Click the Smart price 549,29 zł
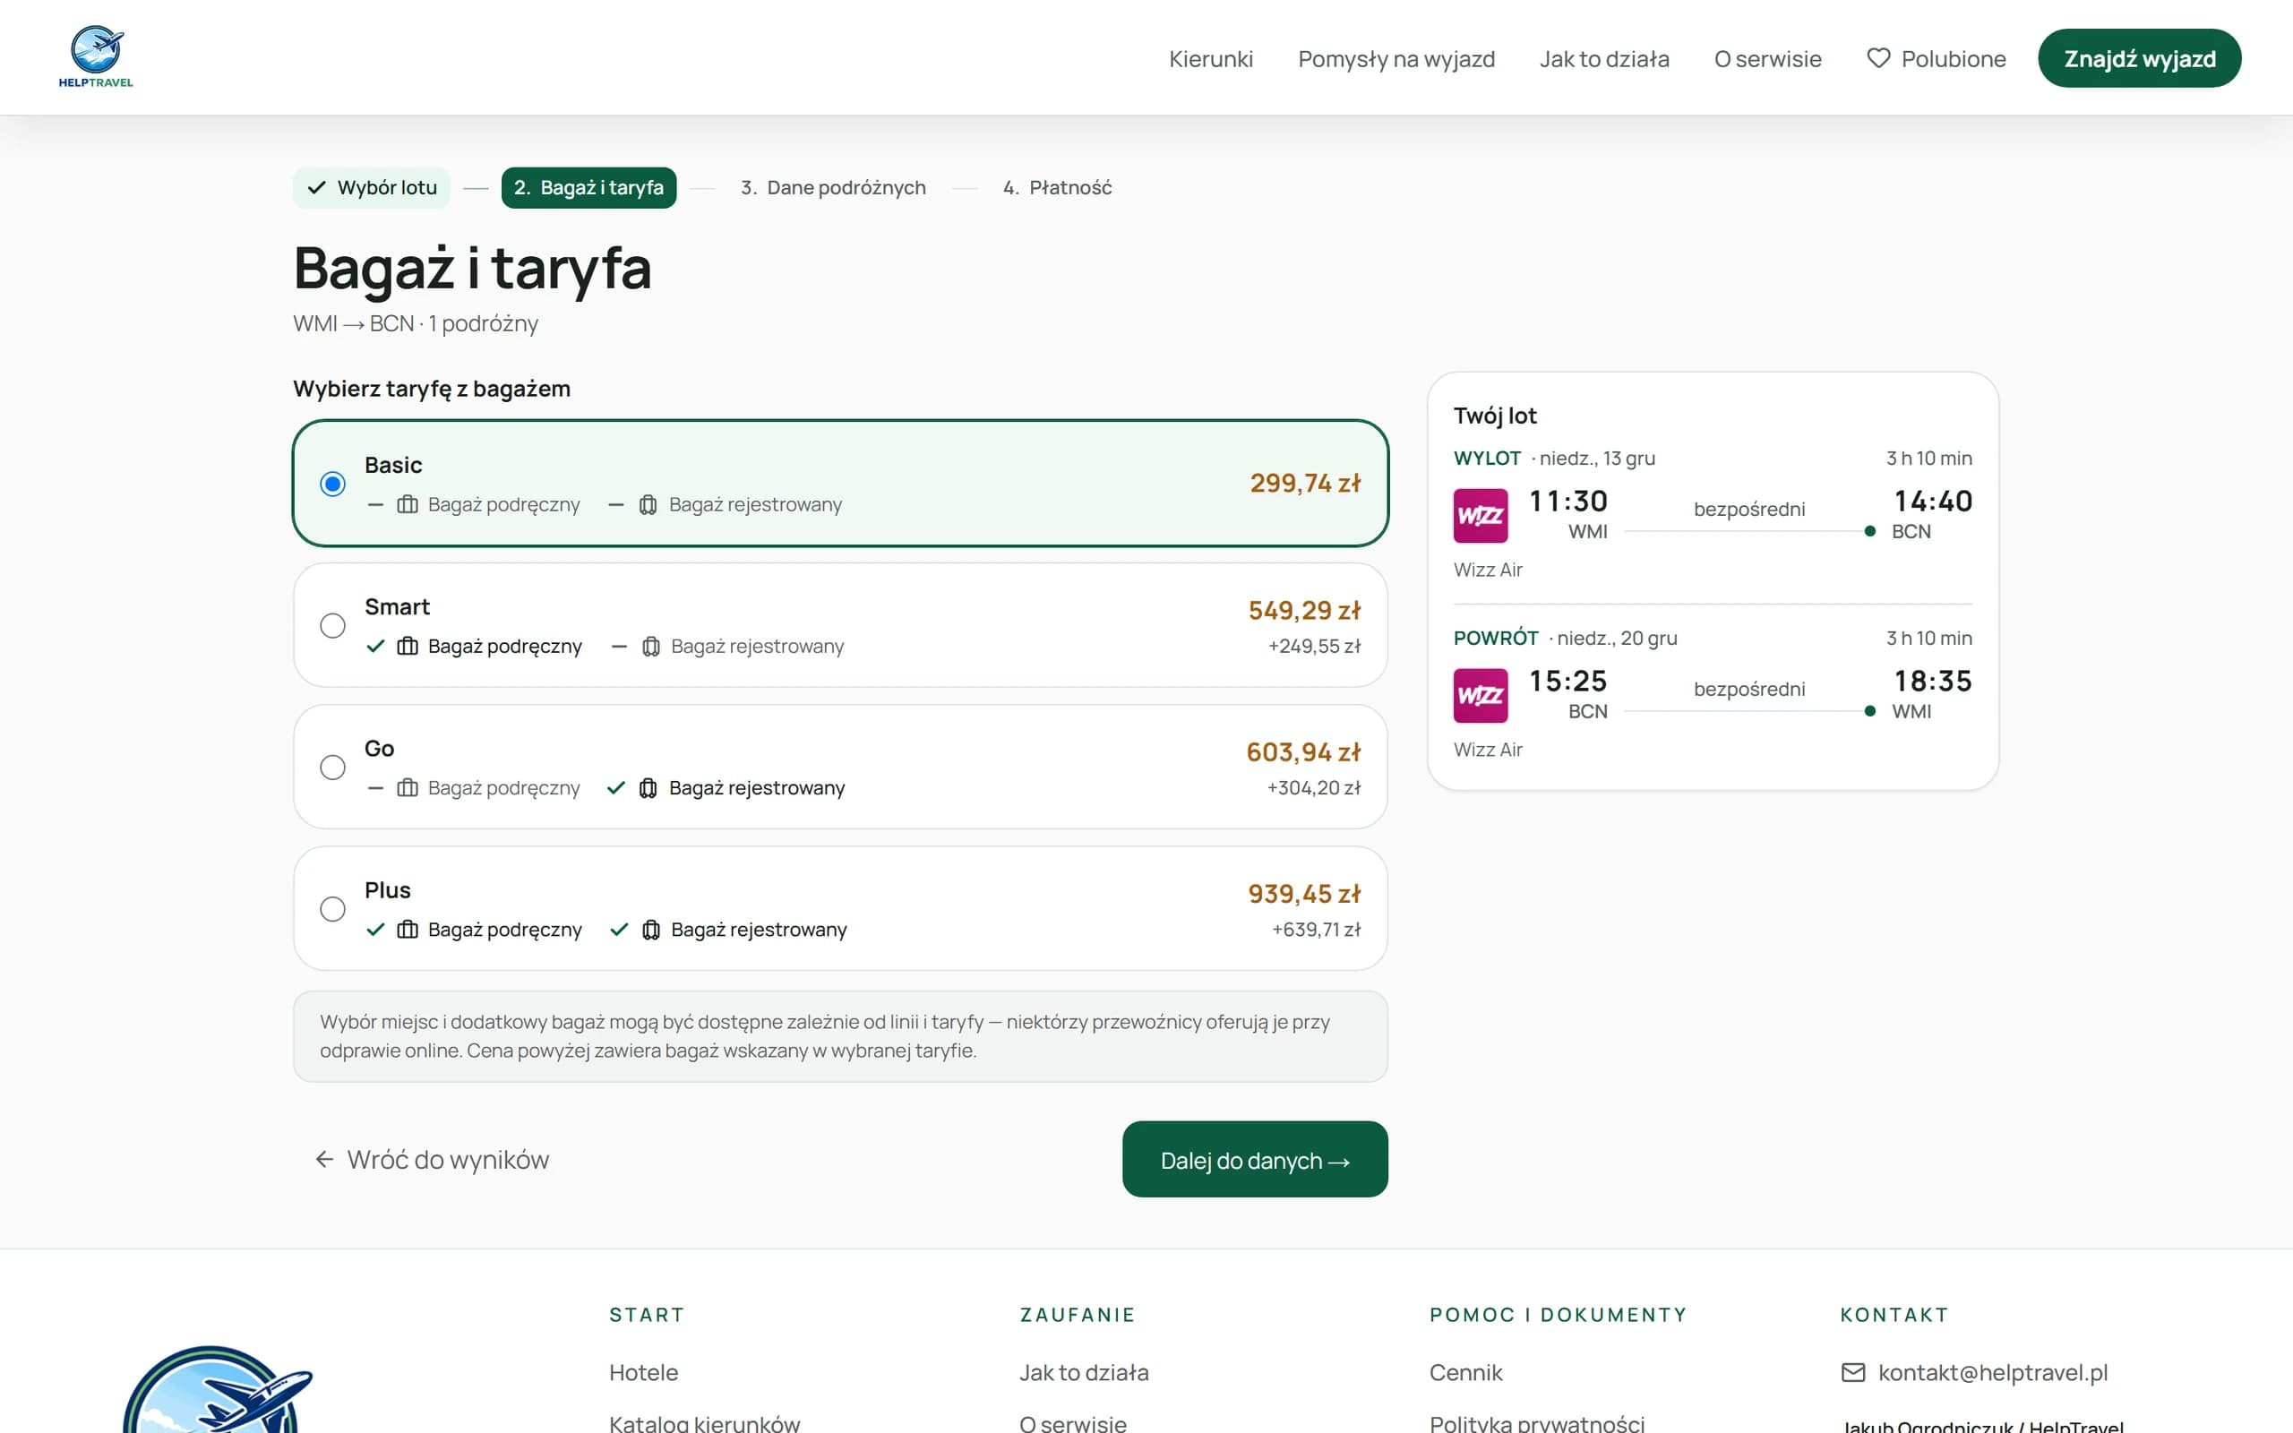The height and width of the screenshot is (1433, 2293). point(1304,610)
